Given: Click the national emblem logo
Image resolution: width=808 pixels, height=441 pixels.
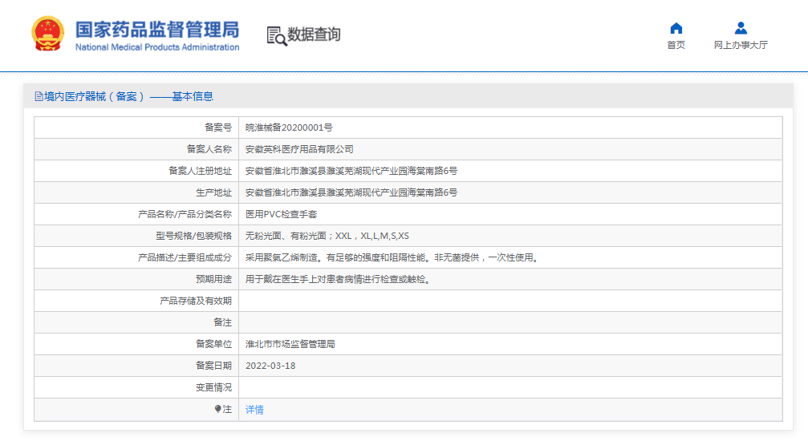Looking at the screenshot, I should [47, 34].
